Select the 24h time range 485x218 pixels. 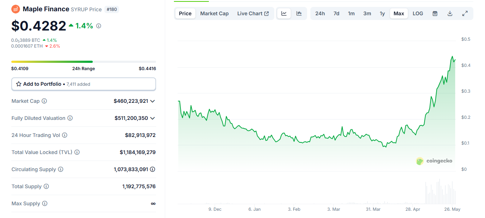[x=320, y=13]
